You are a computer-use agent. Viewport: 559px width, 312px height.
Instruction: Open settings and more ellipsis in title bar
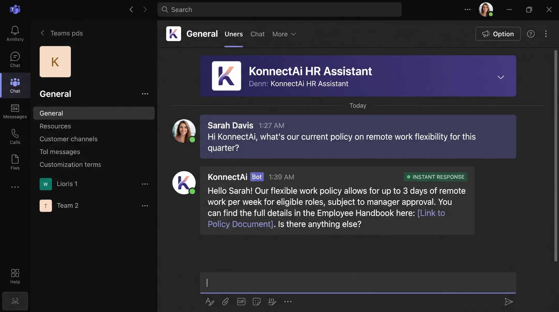click(x=467, y=10)
